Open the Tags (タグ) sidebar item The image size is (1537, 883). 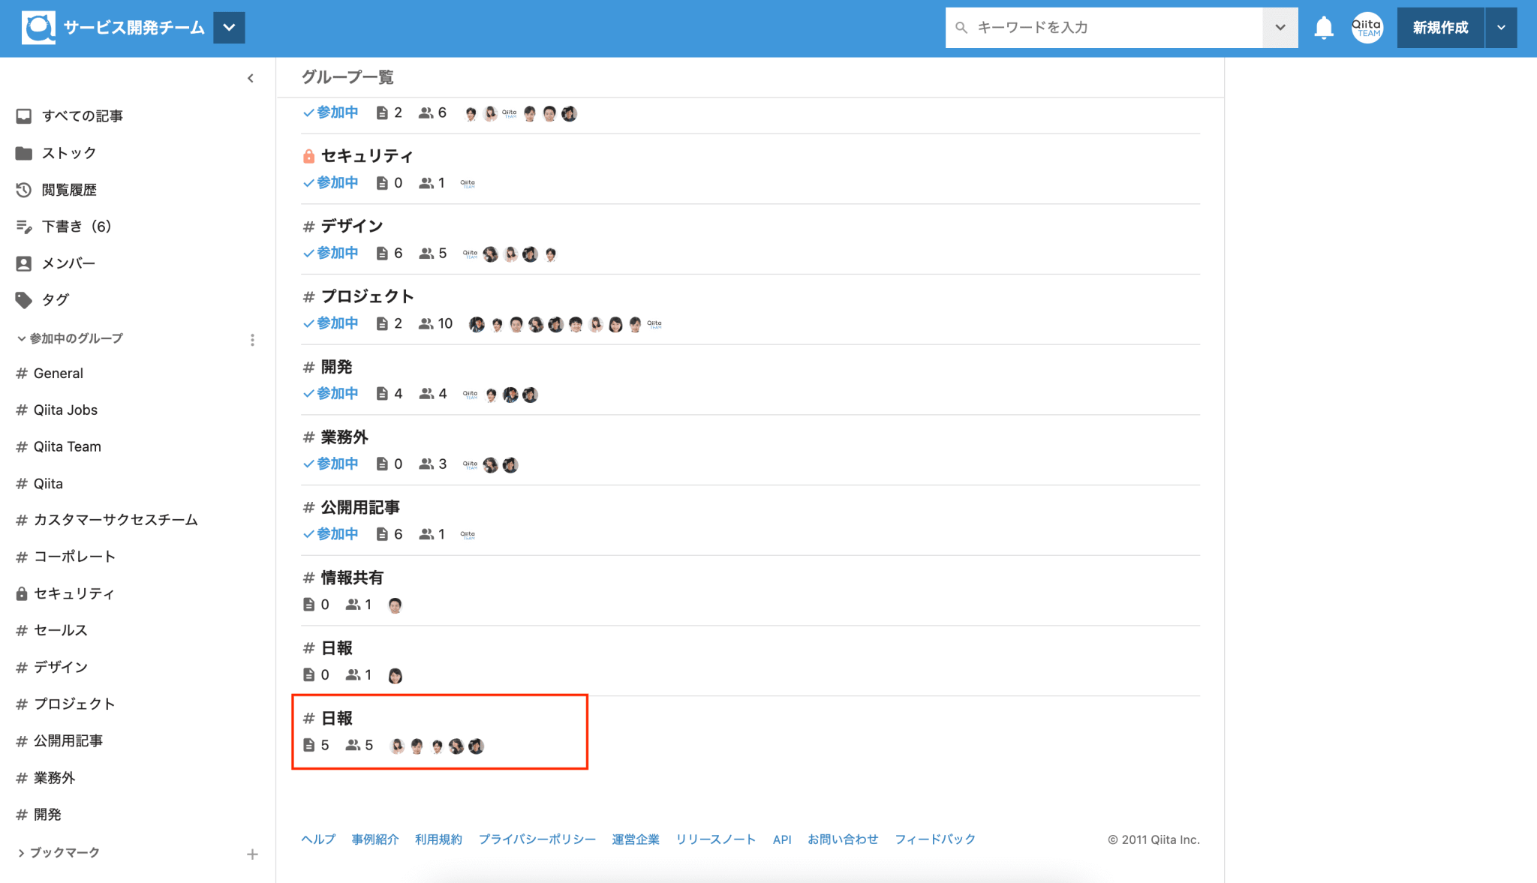pos(55,300)
